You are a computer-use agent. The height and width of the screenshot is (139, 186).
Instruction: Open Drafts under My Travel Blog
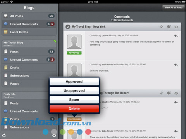coord(29,68)
